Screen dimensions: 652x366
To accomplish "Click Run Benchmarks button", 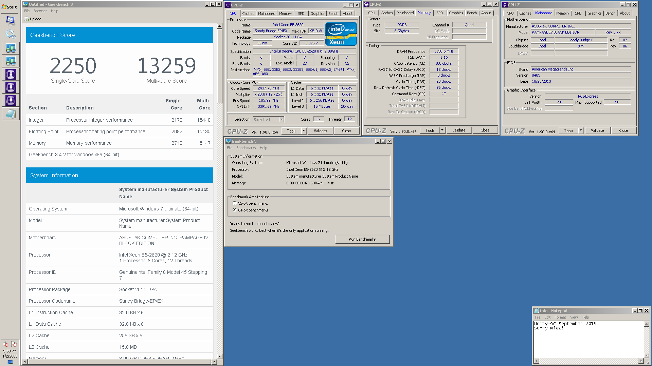I will click(x=362, y=239).
